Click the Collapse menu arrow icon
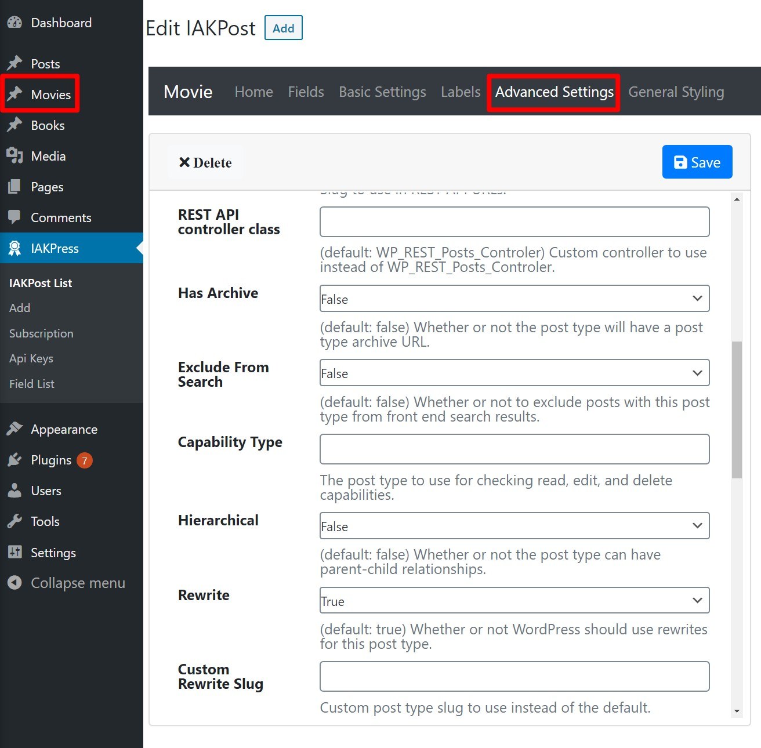The width and height of the screenshot is (761, 748). pyautogui.click(x=15, y=583)
